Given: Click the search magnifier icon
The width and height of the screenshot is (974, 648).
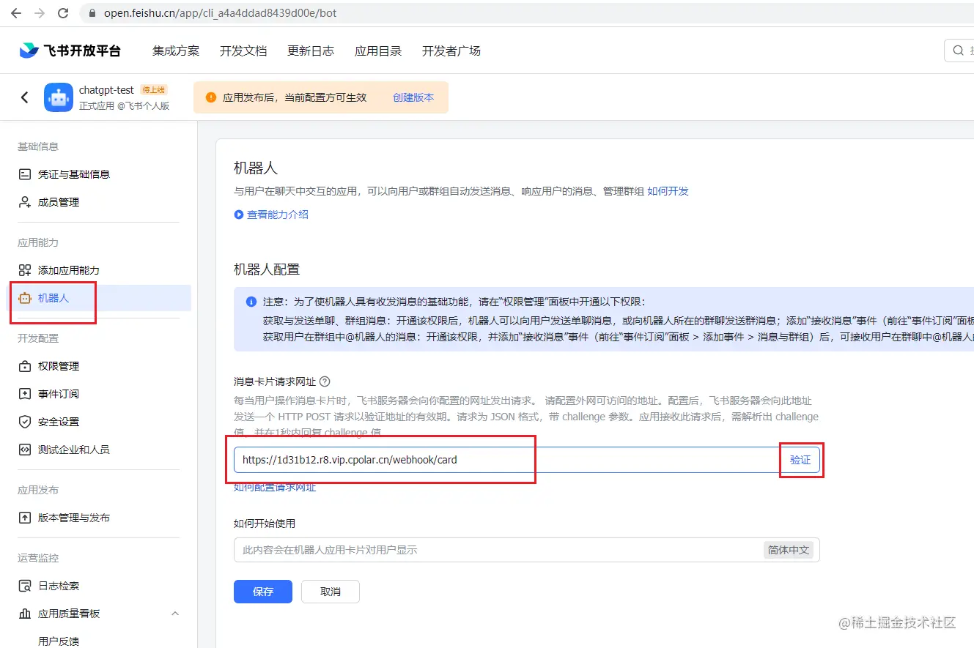Looking at the screenshot, I should pos(958,51).
